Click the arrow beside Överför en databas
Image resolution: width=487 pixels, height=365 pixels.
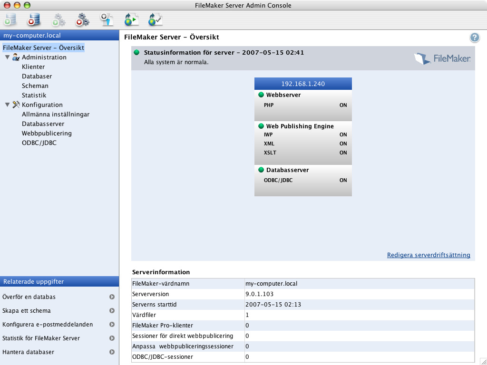112,297
